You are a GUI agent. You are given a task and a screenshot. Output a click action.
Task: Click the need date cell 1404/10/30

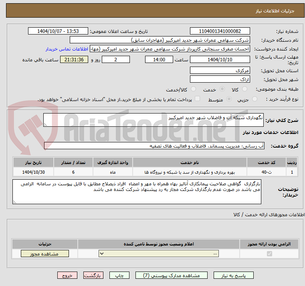(33, 172)
